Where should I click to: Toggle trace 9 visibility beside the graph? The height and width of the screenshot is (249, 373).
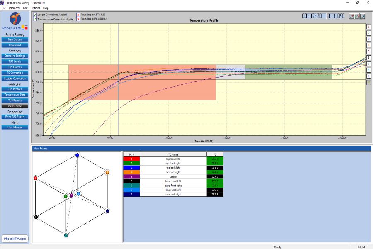tap(368, 76)
